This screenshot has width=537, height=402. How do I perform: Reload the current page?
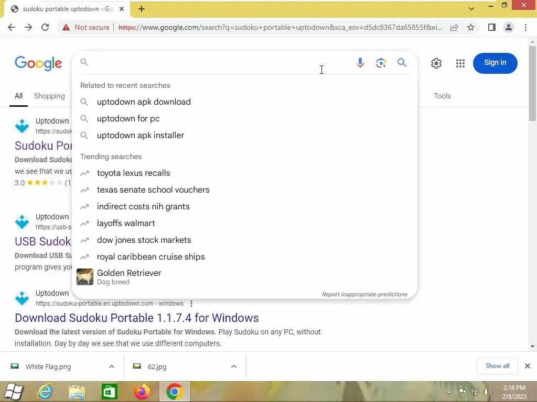[45, 27]
